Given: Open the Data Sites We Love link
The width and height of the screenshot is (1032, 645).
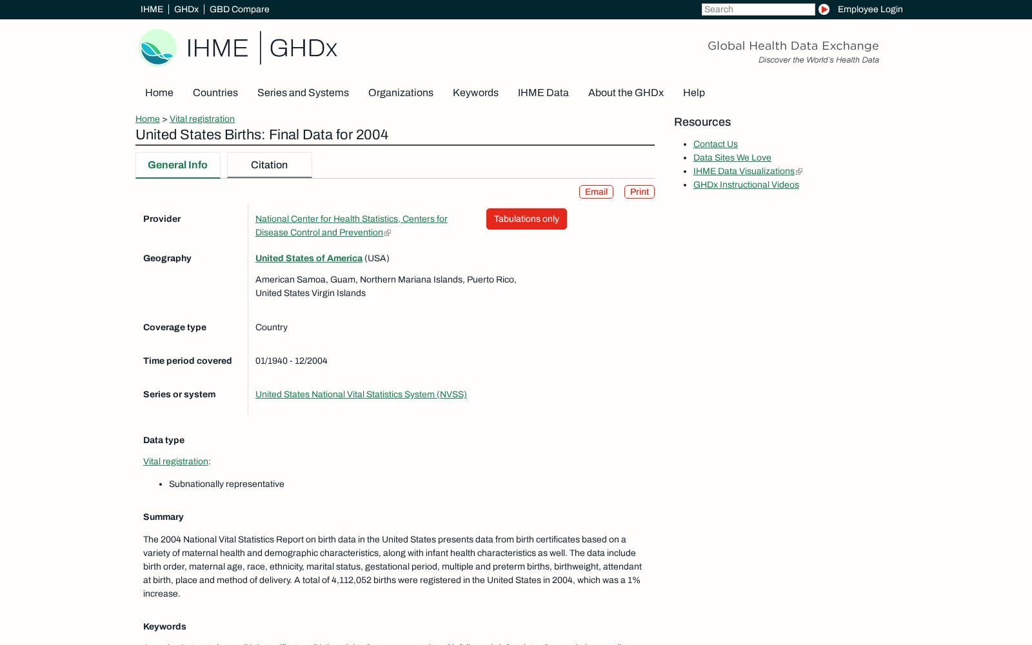Looking at the screenshot, I should [x=732, y=157].
